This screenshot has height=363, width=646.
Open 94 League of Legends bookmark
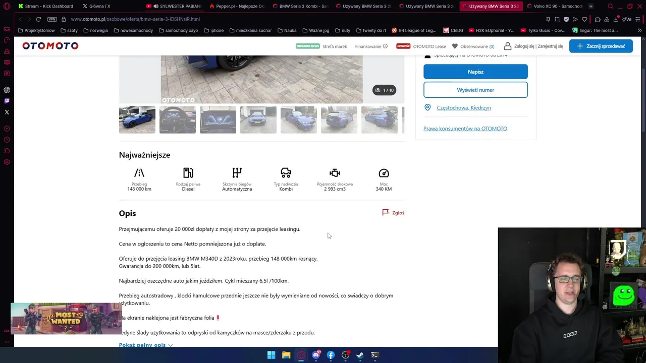click(414, 30)
